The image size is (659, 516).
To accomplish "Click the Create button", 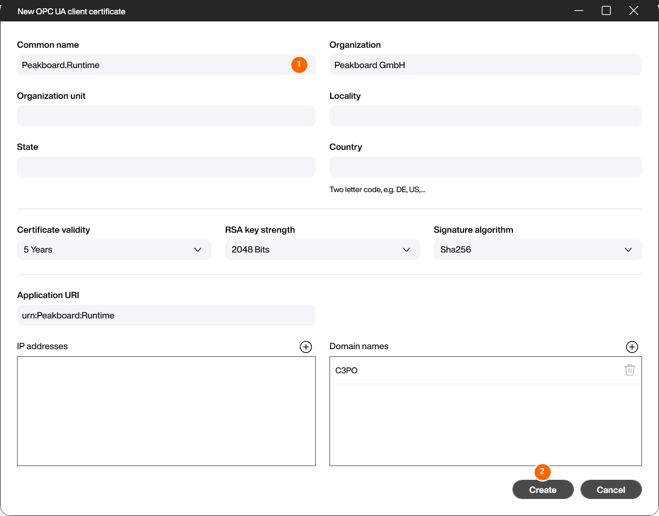I will click(543, 490).
